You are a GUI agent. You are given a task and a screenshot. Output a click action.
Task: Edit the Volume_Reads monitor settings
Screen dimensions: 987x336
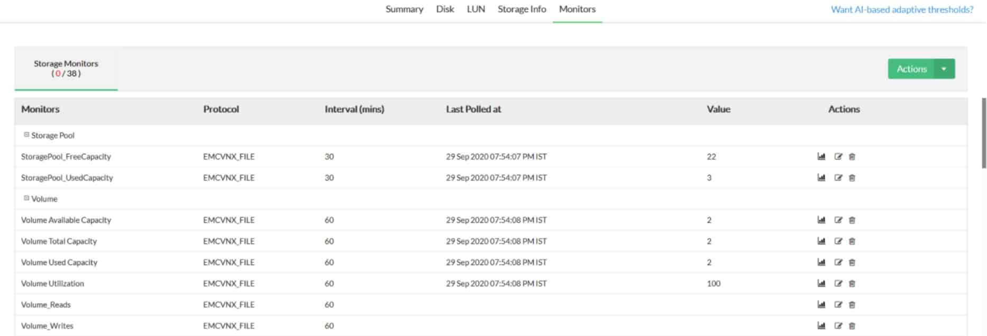pyautogui.click(x=837, y=304)
